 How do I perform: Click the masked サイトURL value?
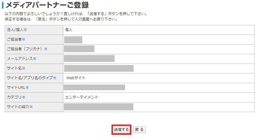coord(94,87)
